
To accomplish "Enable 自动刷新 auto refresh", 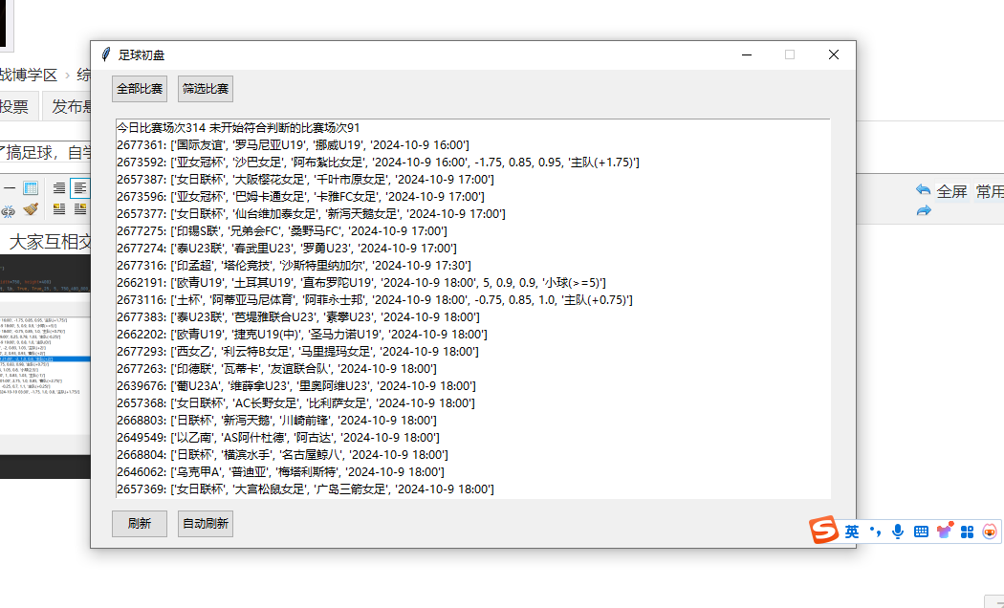I will 206,524.
